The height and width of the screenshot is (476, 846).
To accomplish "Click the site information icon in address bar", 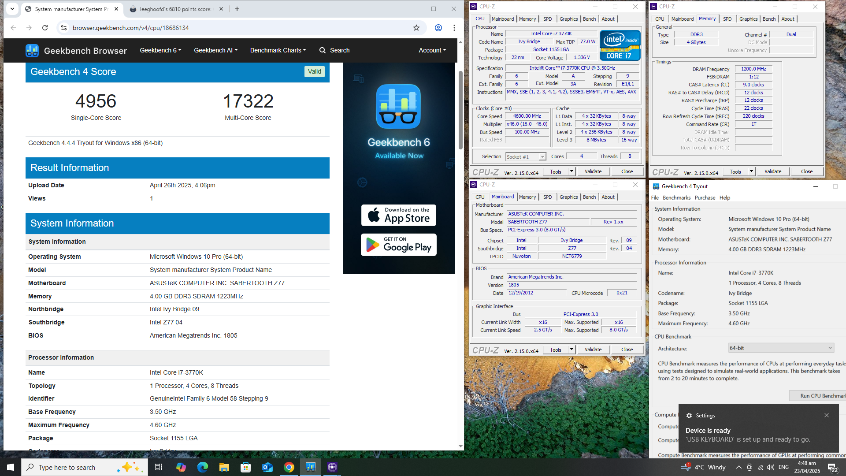I will tap(64, 28).
